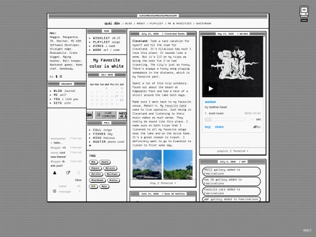Open the chat box profile icon

pos(54,173)
